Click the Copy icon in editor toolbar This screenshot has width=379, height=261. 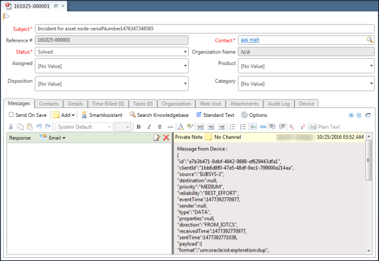20,126
